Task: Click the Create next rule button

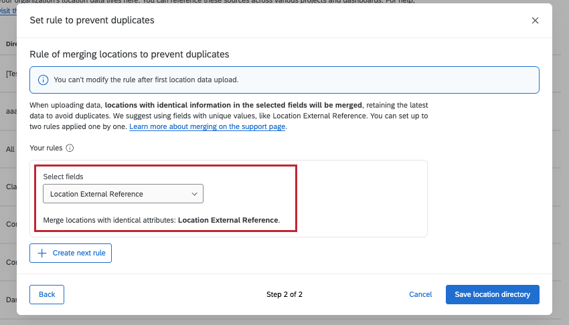Action: point(70,253)
